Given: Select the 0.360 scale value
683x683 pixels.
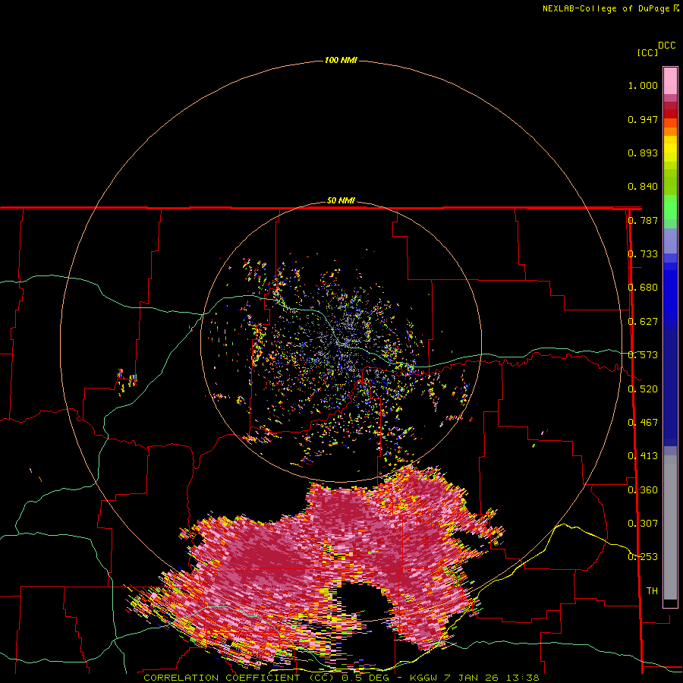Looking at the screenshot, I should pos(643,490).
